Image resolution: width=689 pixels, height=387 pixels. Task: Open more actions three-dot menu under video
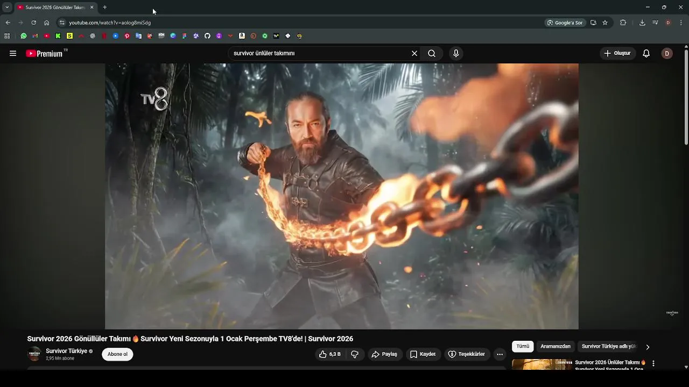pyautogui.click(x=500, y=354)
